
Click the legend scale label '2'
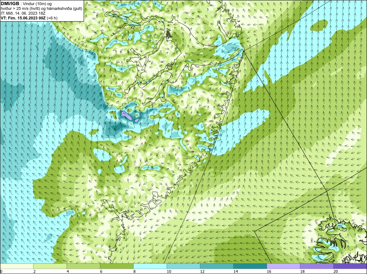[34, 271]
